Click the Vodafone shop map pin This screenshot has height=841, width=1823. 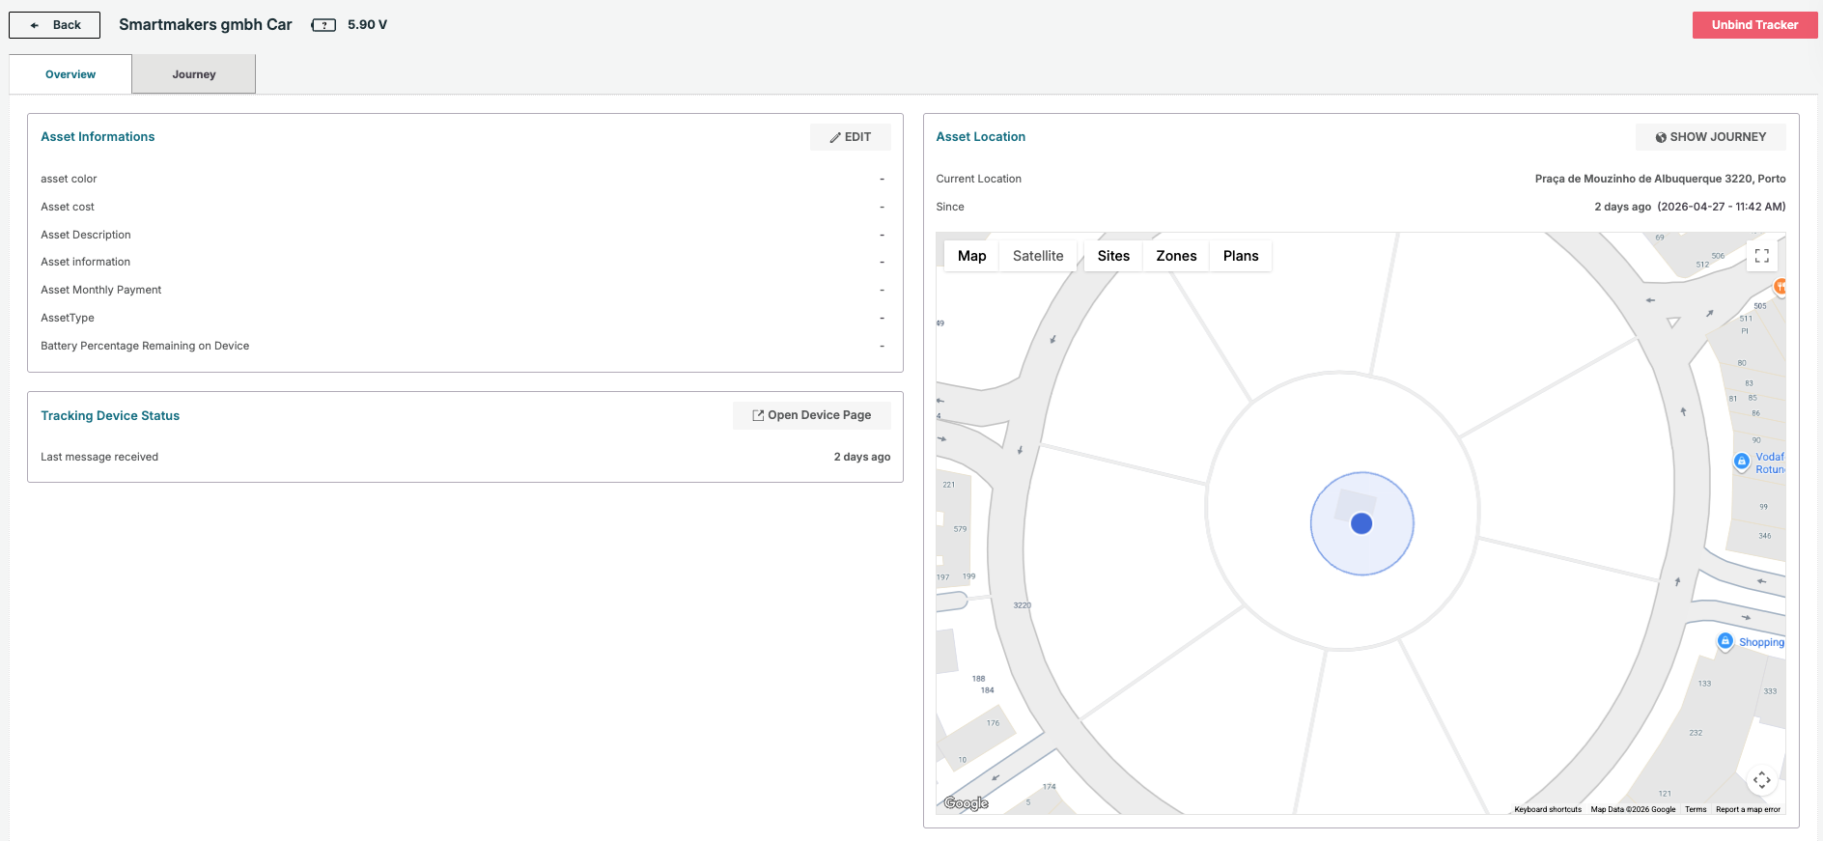(1742, 462)
